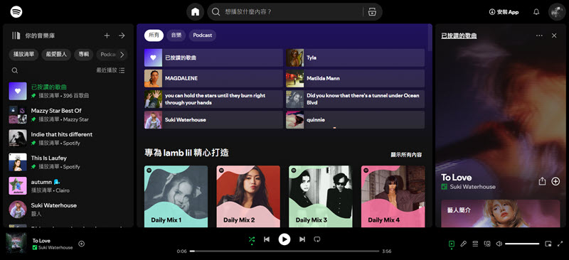Select the 所有 filter tab
The height and width of the screenshot is (260, 569).
pyautogui.click(x=154, y=36)
